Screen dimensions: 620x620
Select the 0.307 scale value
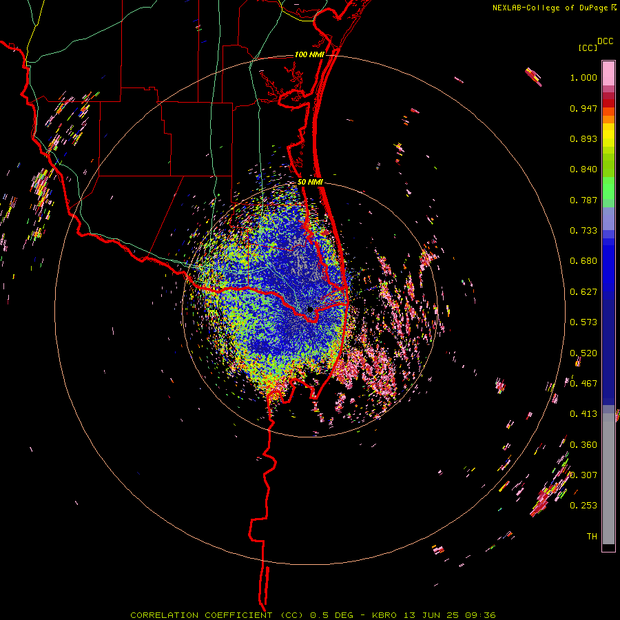(x=583, y=475)
